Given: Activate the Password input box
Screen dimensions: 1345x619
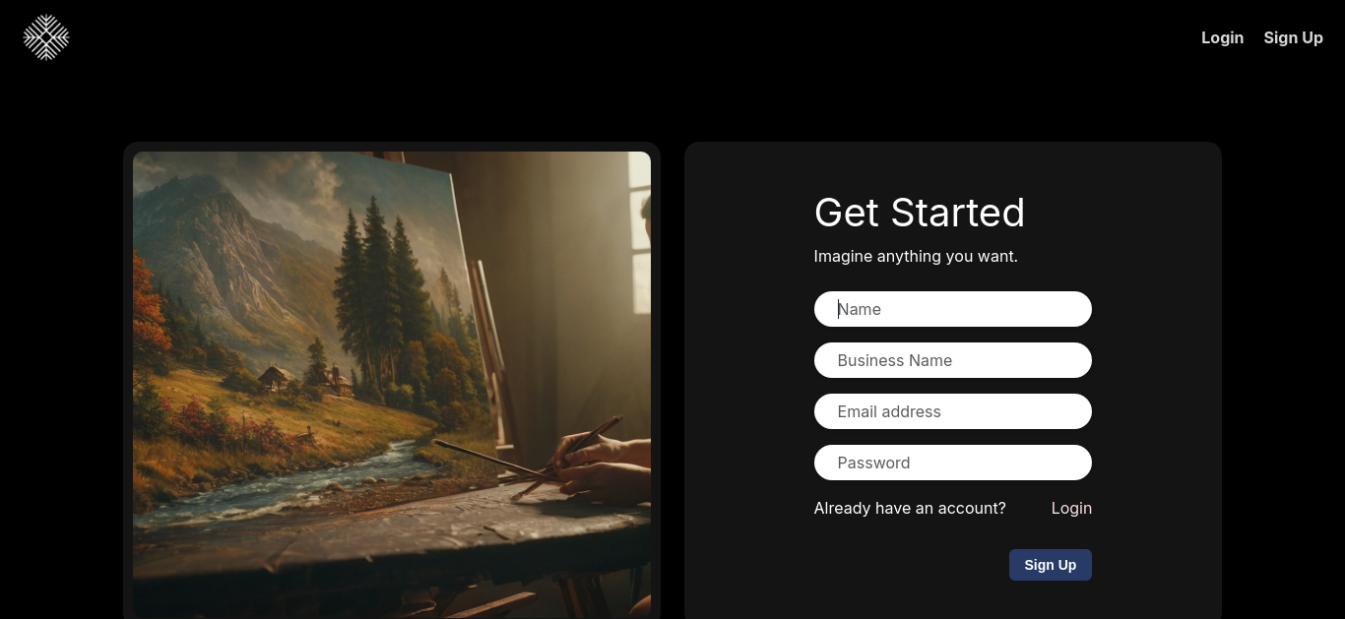Looking at the screenshot, I should click(952, 463).
